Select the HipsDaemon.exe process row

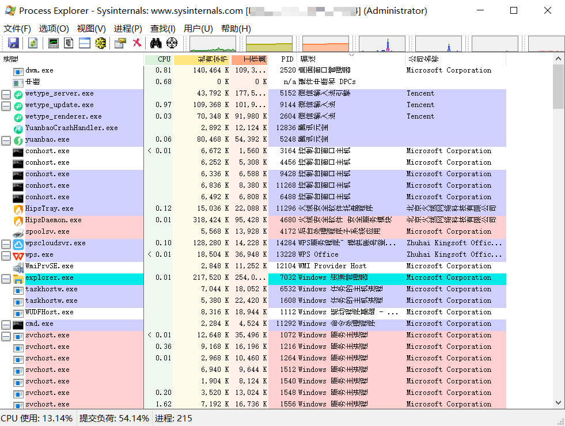[x=253, y=220]
